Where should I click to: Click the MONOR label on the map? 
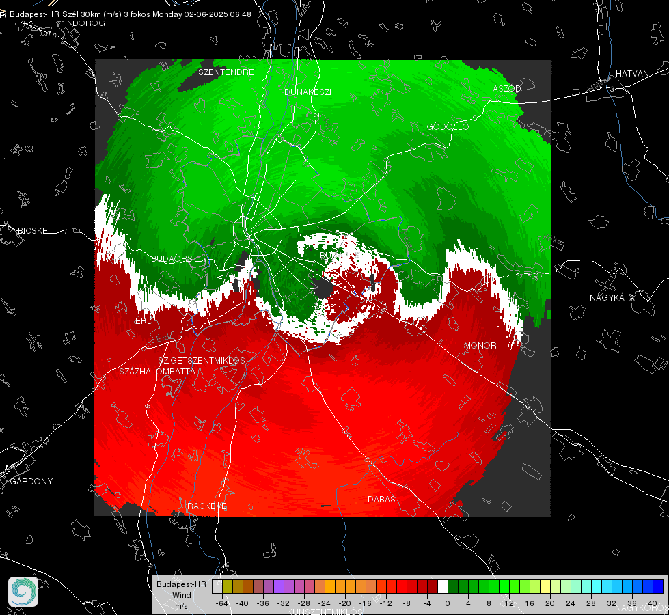pyautogui.click(x=480, y=345)
